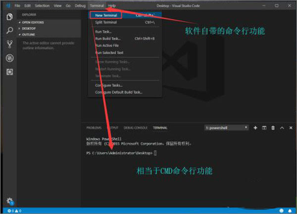Open the File menu
The image size is (297, 214).
pyautogui.click(x=17, y=6)
